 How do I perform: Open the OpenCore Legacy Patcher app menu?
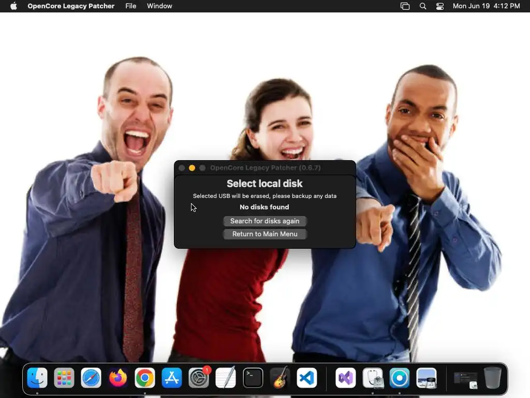tap(71, 6)
